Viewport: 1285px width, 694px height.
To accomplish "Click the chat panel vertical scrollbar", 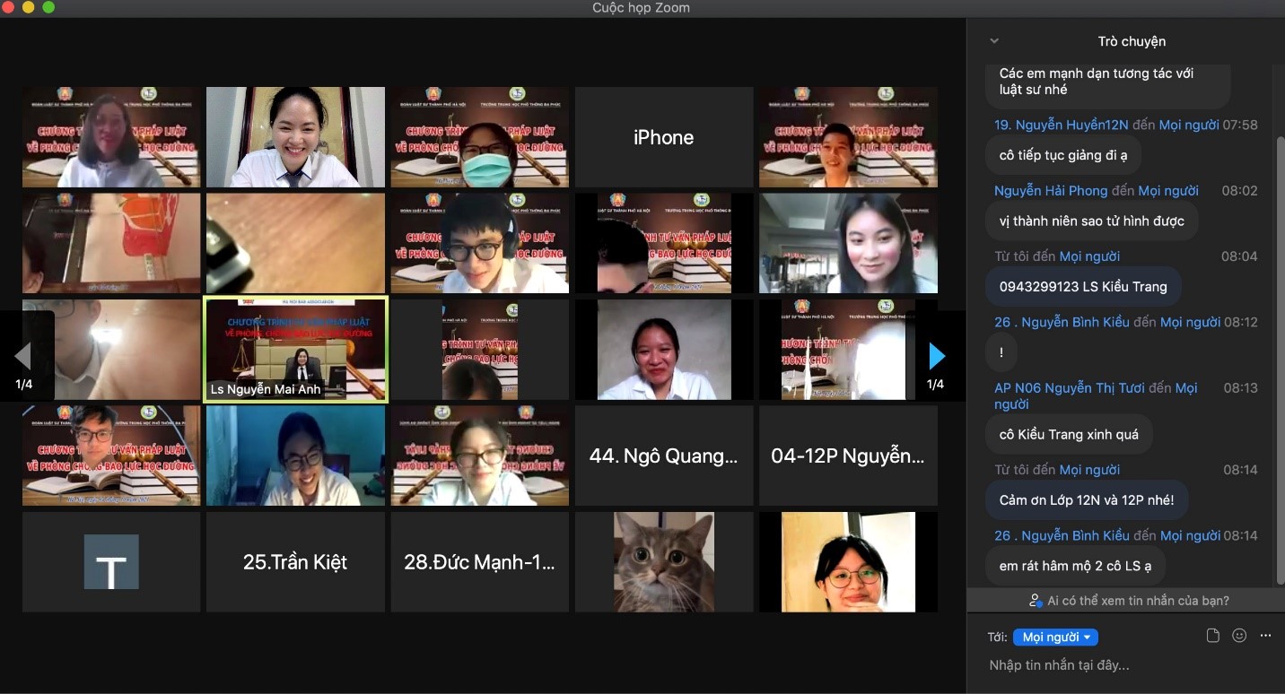I will (1280, 359).
